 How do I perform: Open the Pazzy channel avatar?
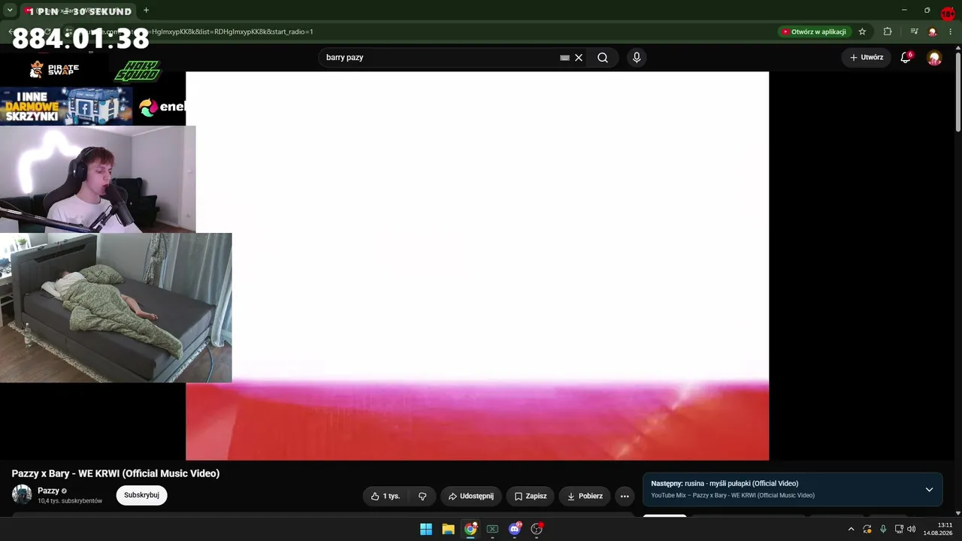(22, 494)
